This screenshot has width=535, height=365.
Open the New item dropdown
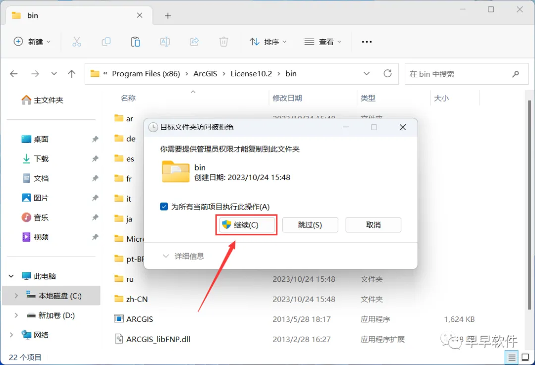pos(32,42)
